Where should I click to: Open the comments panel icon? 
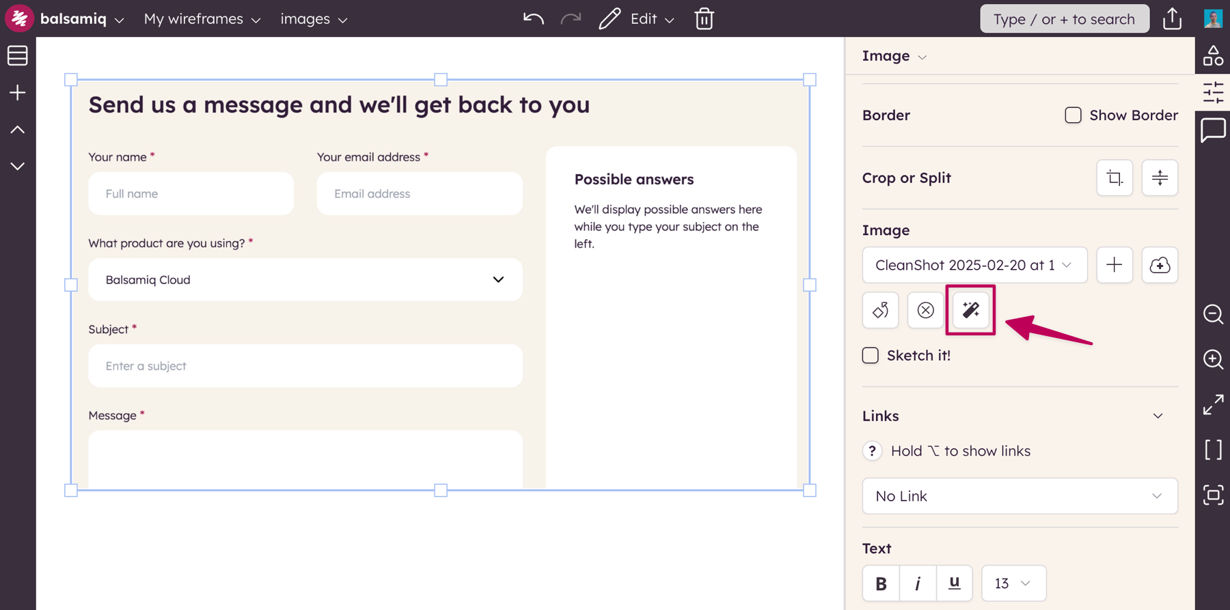coord(1214,130)
